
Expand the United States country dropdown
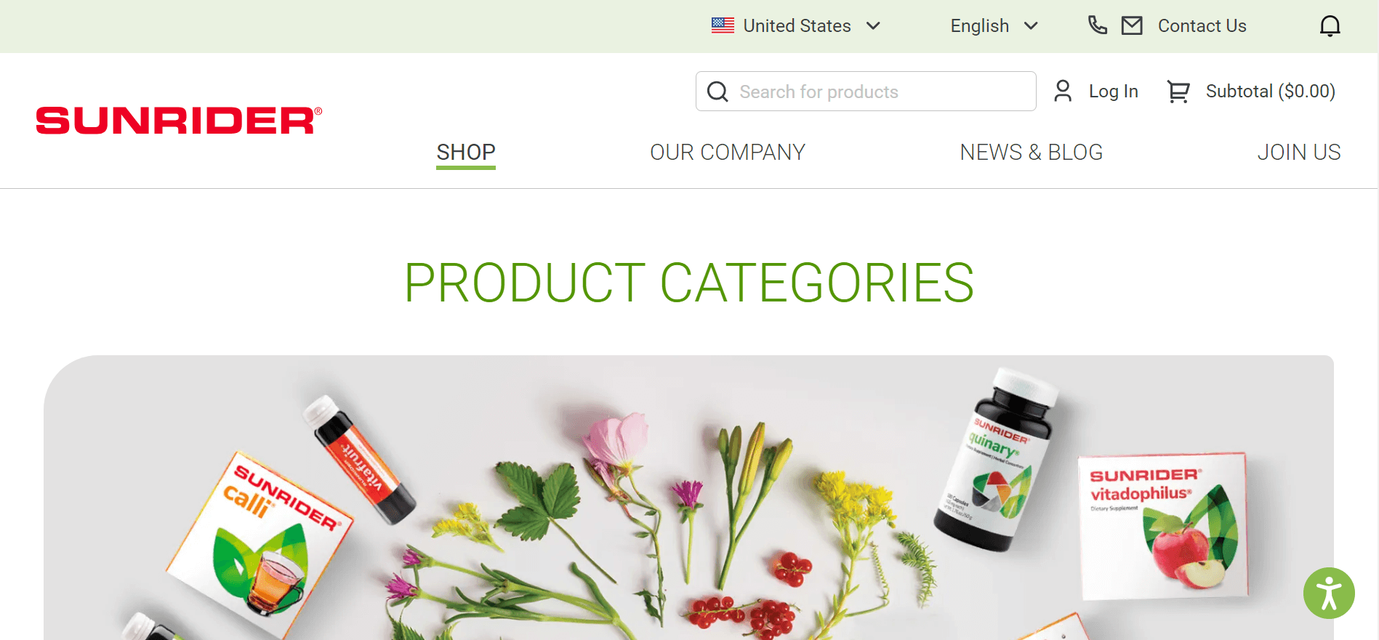(x=796, y=26)
